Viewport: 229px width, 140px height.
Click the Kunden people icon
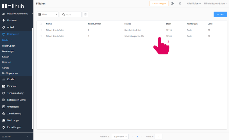[4, 79]
